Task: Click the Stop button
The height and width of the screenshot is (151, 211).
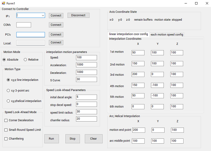Action: pyautogui.click(x=72, y=139)
